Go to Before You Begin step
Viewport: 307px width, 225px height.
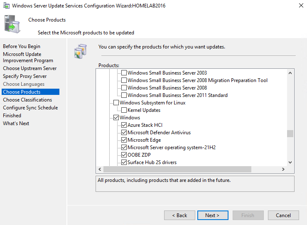[22, 46]
